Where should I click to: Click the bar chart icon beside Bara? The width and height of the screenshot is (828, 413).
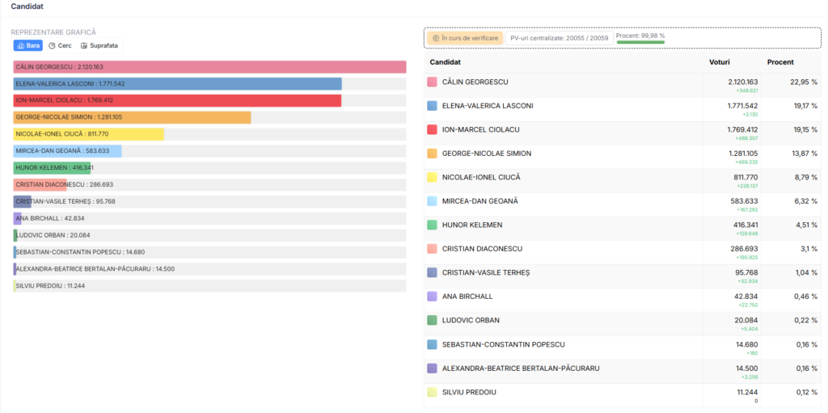pos(21,45)
